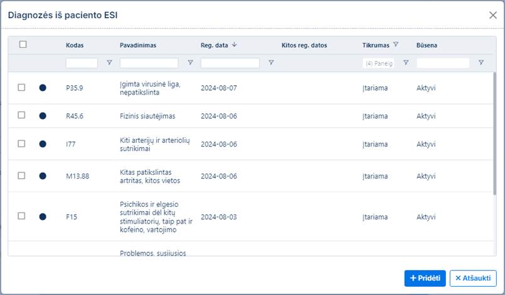
Task: Sort by the Būsena column header
Action: tap(427, 45)
